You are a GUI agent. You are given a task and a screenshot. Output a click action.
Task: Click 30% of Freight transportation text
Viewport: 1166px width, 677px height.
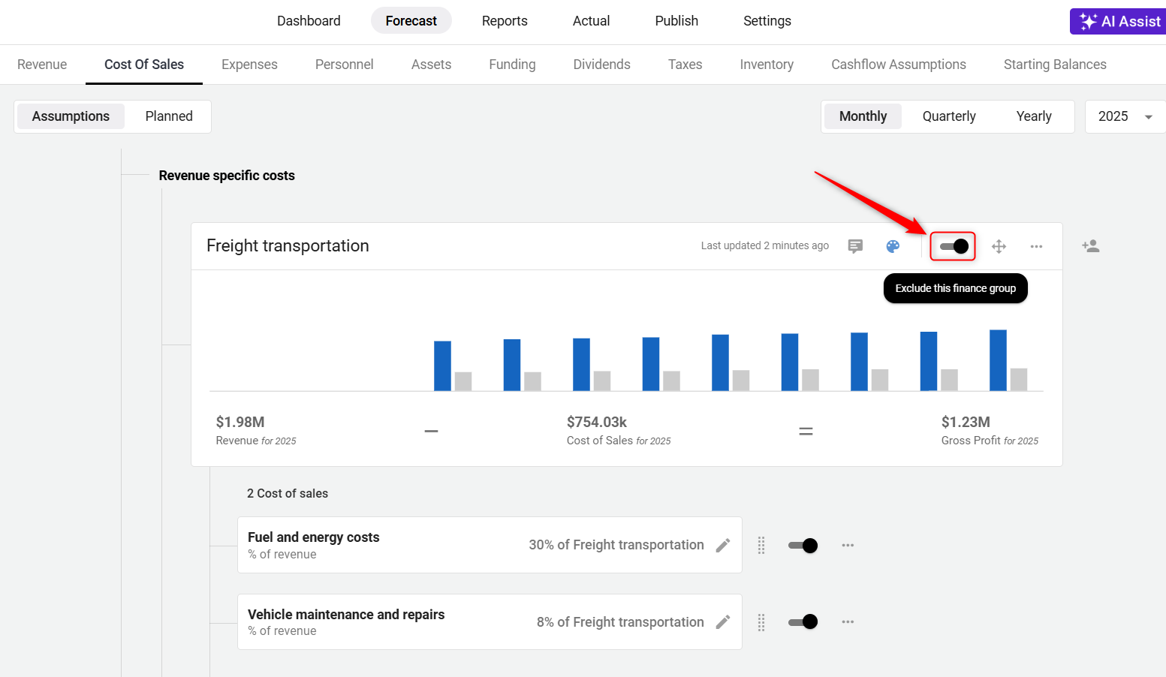coord(616,545)
